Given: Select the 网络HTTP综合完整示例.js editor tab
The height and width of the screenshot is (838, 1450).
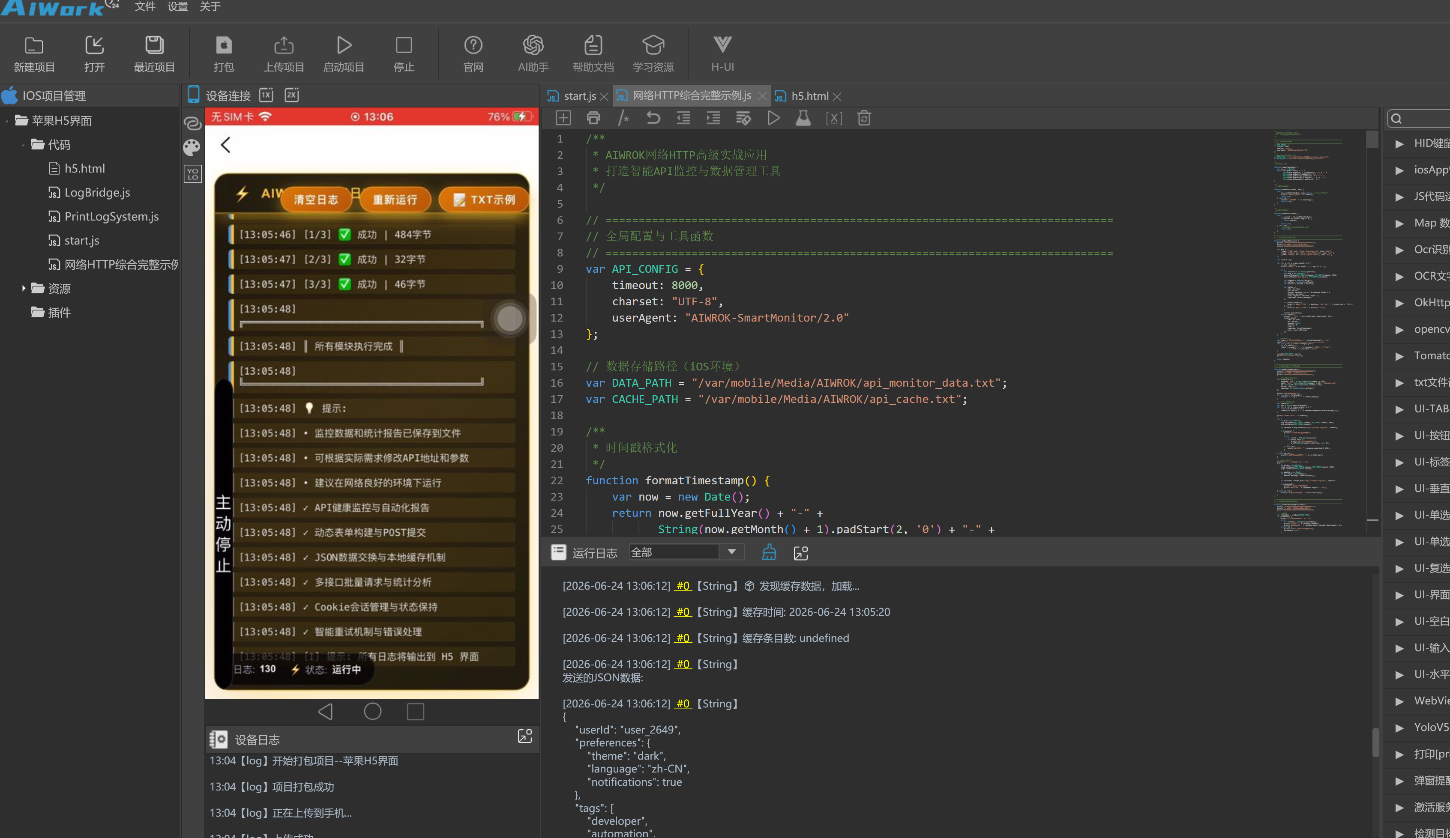Looking at the screenshot, I should pos(691,95).
